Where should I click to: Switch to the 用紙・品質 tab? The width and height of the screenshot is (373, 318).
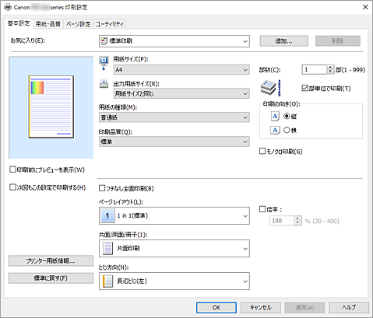[48, 24]
